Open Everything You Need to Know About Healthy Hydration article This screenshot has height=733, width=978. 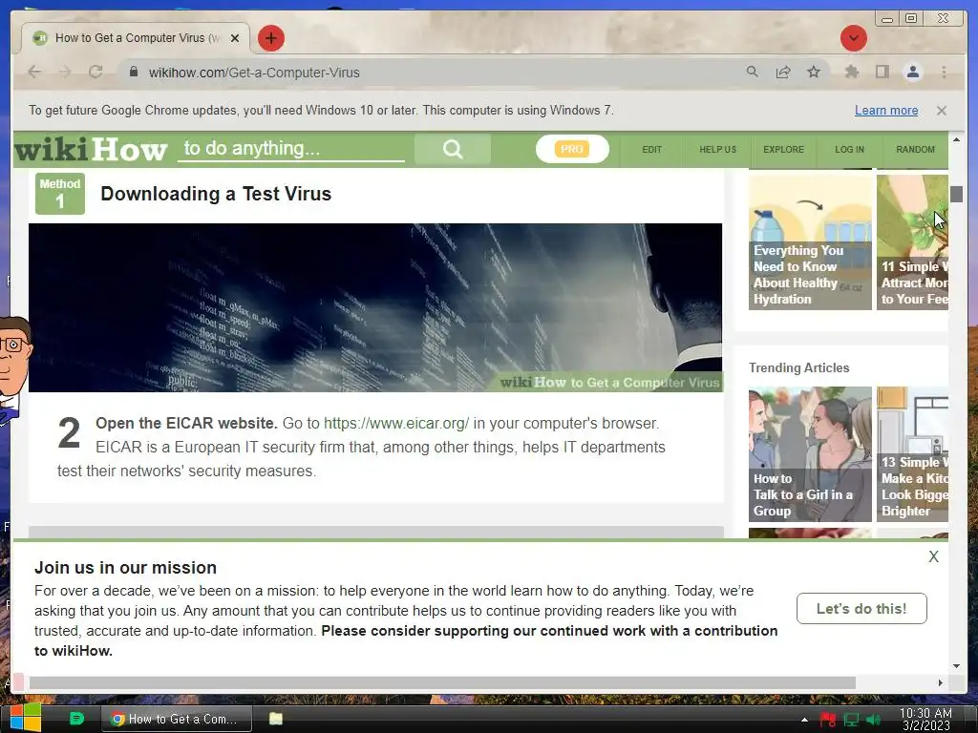pyautogui.click(x=810, y=242)
